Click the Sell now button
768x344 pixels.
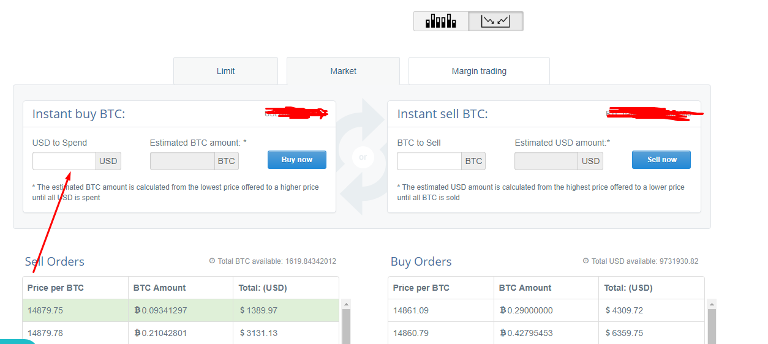click(x=661, y=160)
